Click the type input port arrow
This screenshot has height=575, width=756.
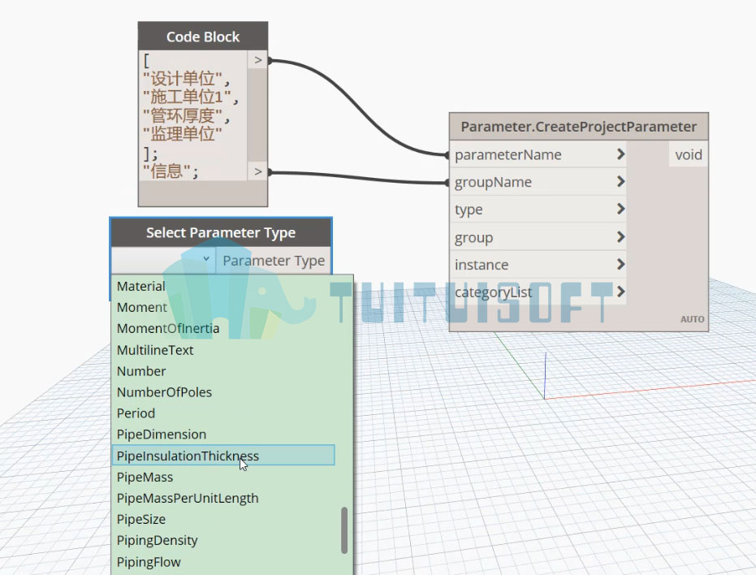[x=620, y=210]
